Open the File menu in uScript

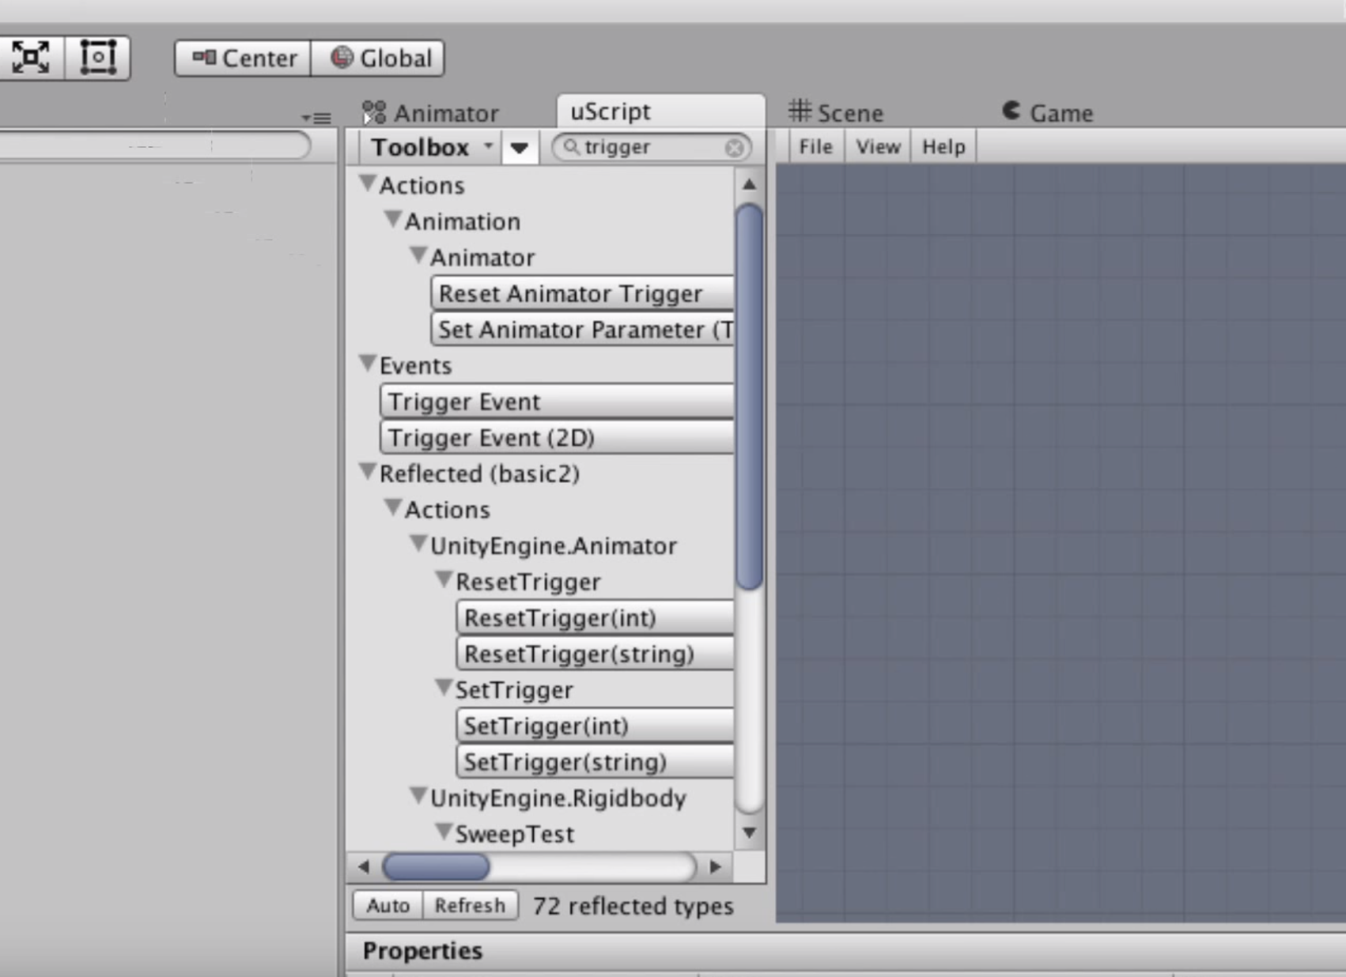(815, 146)
